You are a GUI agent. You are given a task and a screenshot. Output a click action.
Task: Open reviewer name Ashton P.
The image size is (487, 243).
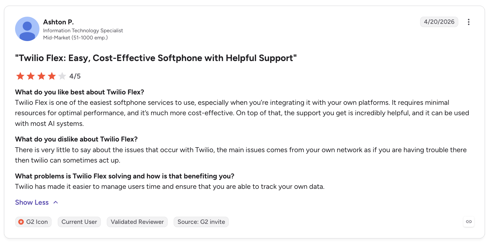pos(58,22)
